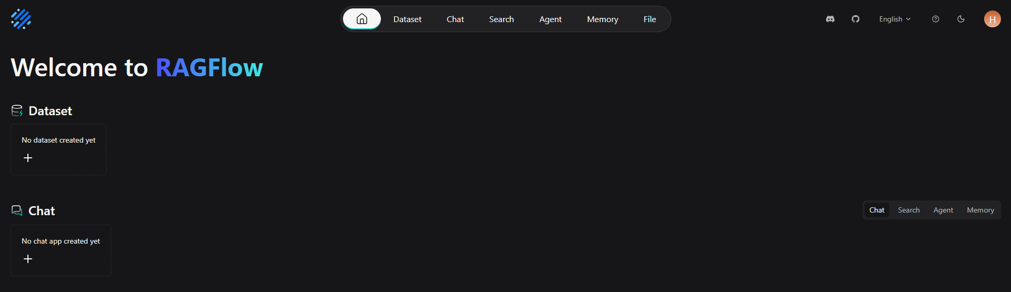The width and height of the screenshot is (1011, 292).
Task: Switch to the Agent segment on the right
Action: click(x=943, y=210)
